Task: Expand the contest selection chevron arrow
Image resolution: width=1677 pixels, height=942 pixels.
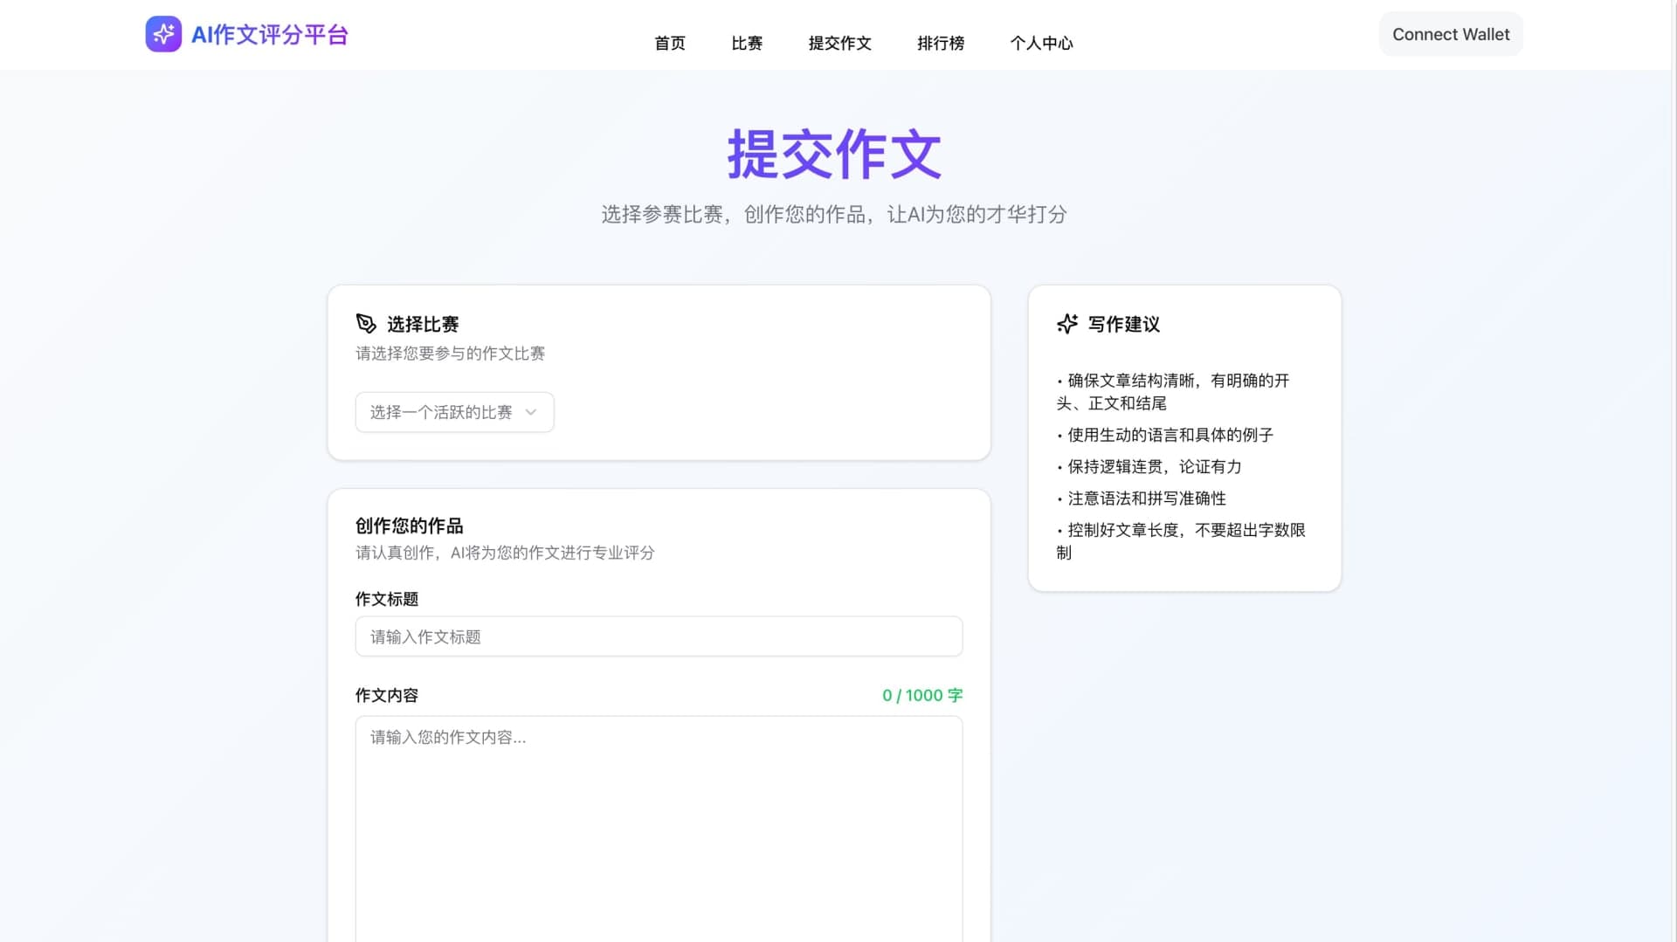Action: (x=529, y=411)
